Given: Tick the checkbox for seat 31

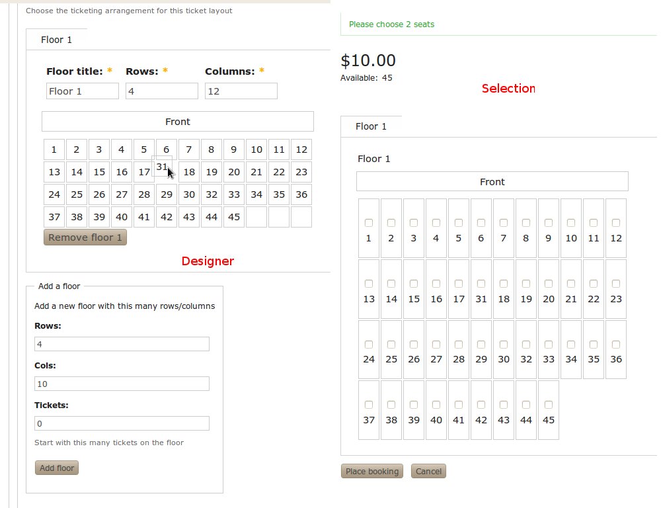Looking at the screenshot, I should coord(481,284).
